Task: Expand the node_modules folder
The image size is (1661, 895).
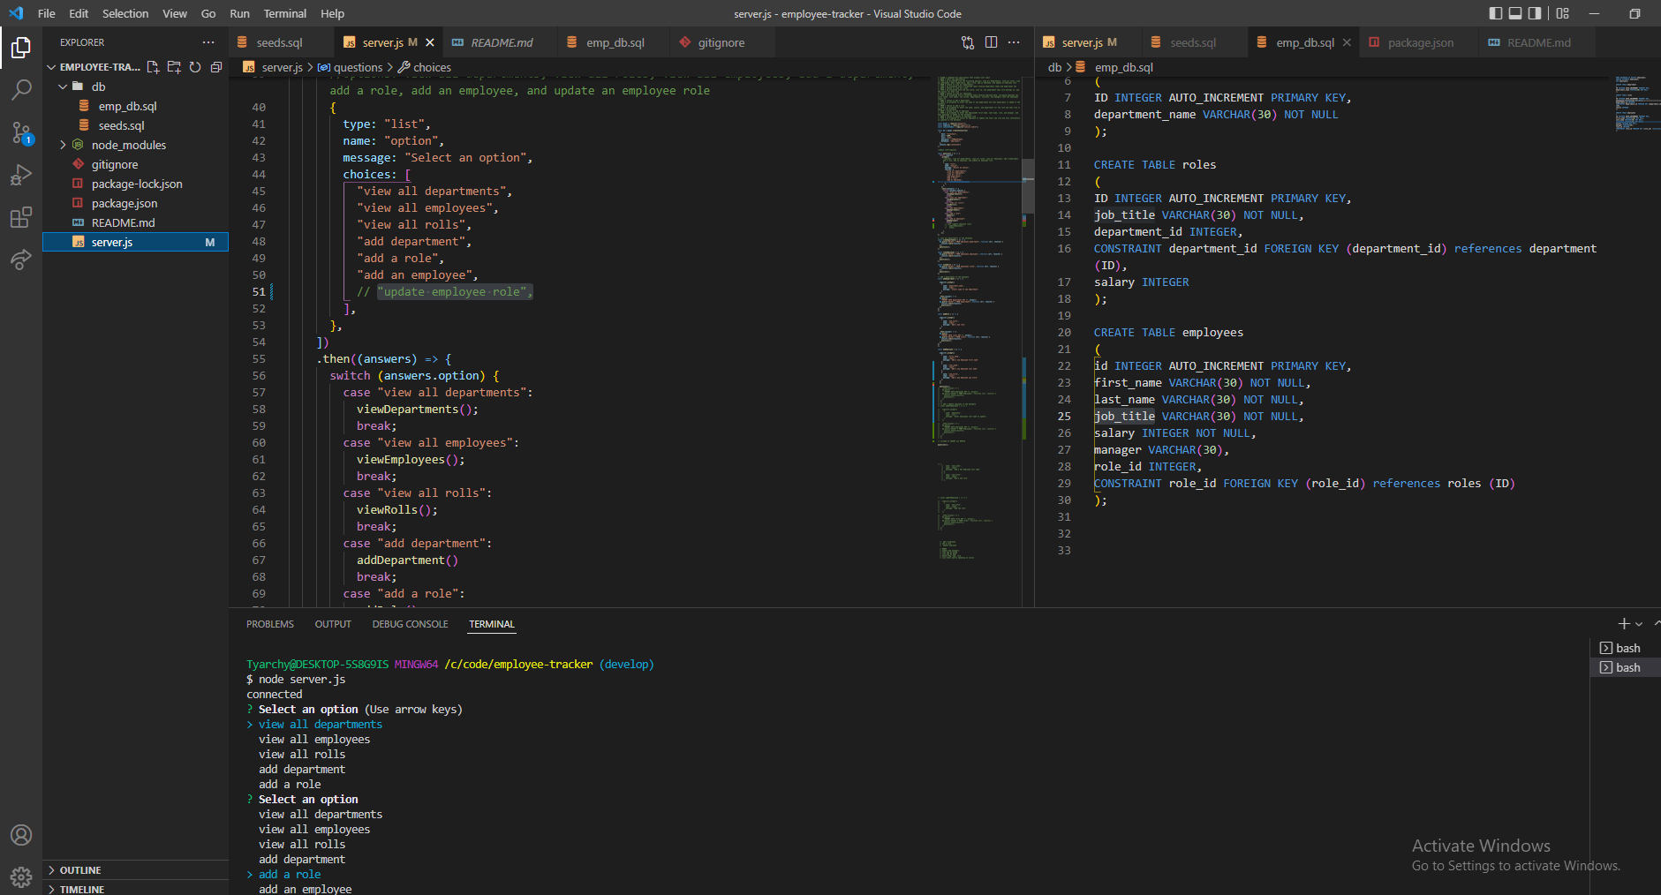Action: pyautogui.click(x=61, y=145)
